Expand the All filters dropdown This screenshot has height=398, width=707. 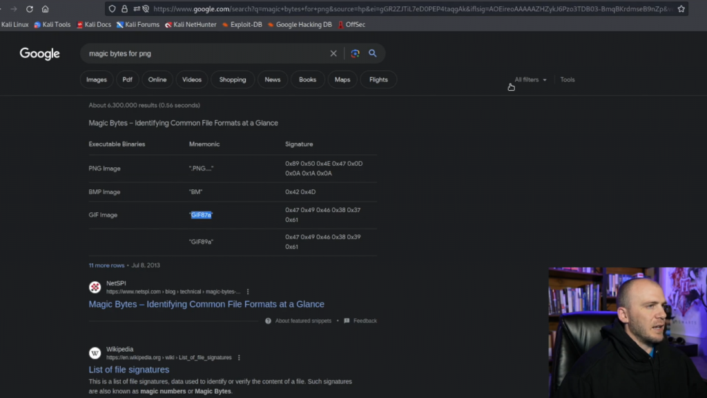tap(530, 79)
